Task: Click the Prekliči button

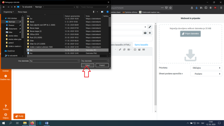Action: pyautogui.click(x=102, y=65)
